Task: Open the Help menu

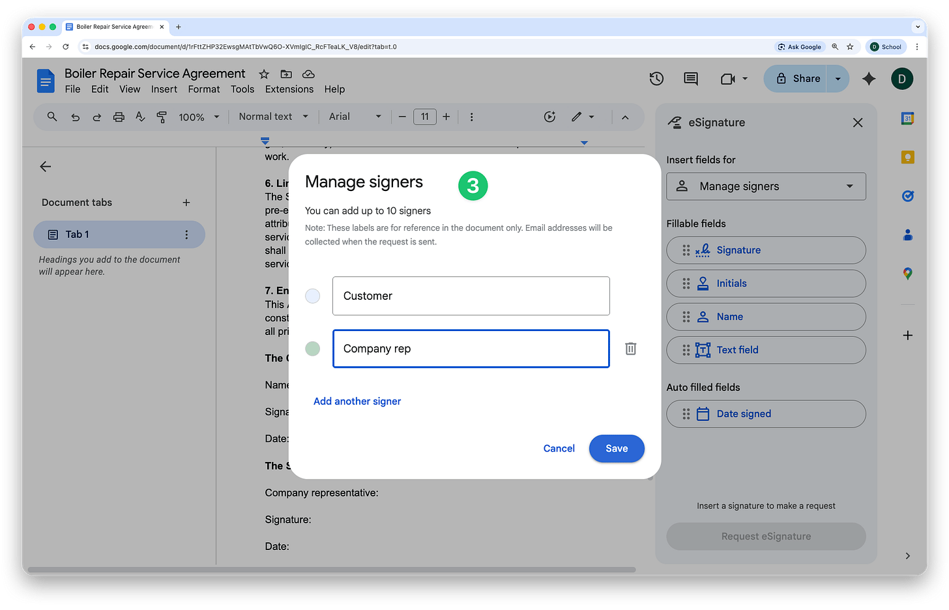Action: tap(334, 89)
